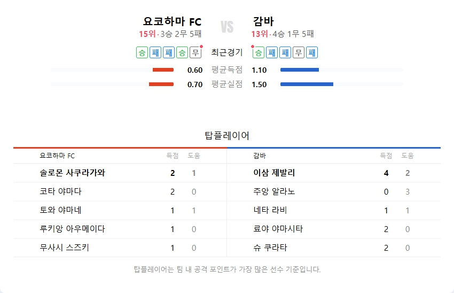Click Gamba's blue average conceded bar (1.50)
This screenshot has width=454, height=293.
(307, 84)
